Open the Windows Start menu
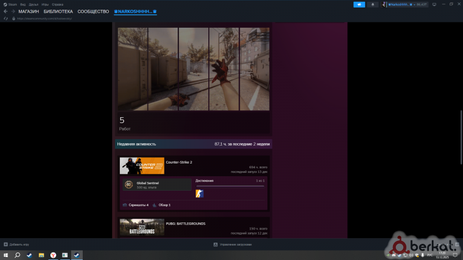Screen dimensions: 463x260 (6, 254)
